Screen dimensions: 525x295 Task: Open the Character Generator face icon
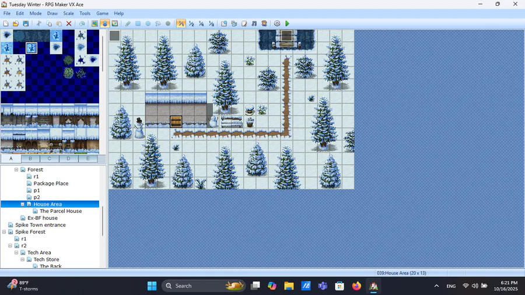pos(264,23)
